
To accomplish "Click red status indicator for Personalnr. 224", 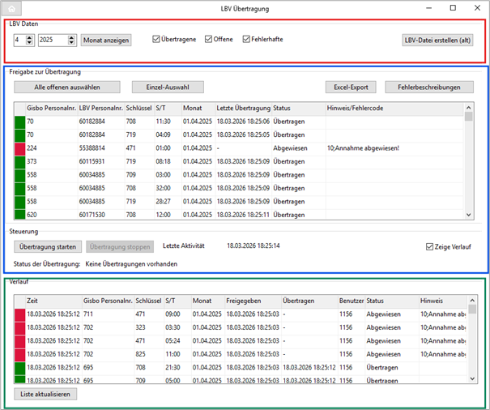I will click(x=19, y=148).
